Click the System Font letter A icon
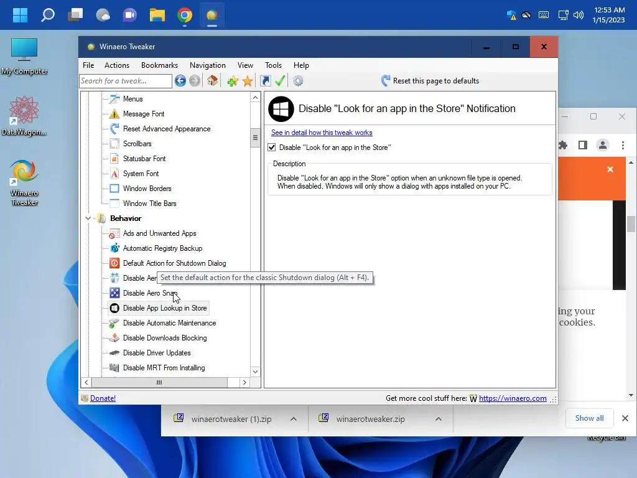This screenshot has height=478, width=637. click(114, 174)
